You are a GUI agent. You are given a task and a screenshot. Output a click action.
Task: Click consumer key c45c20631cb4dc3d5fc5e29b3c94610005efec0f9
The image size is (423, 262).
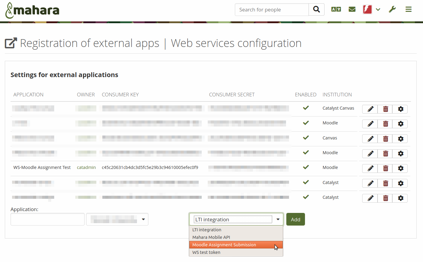click(150, 167)
